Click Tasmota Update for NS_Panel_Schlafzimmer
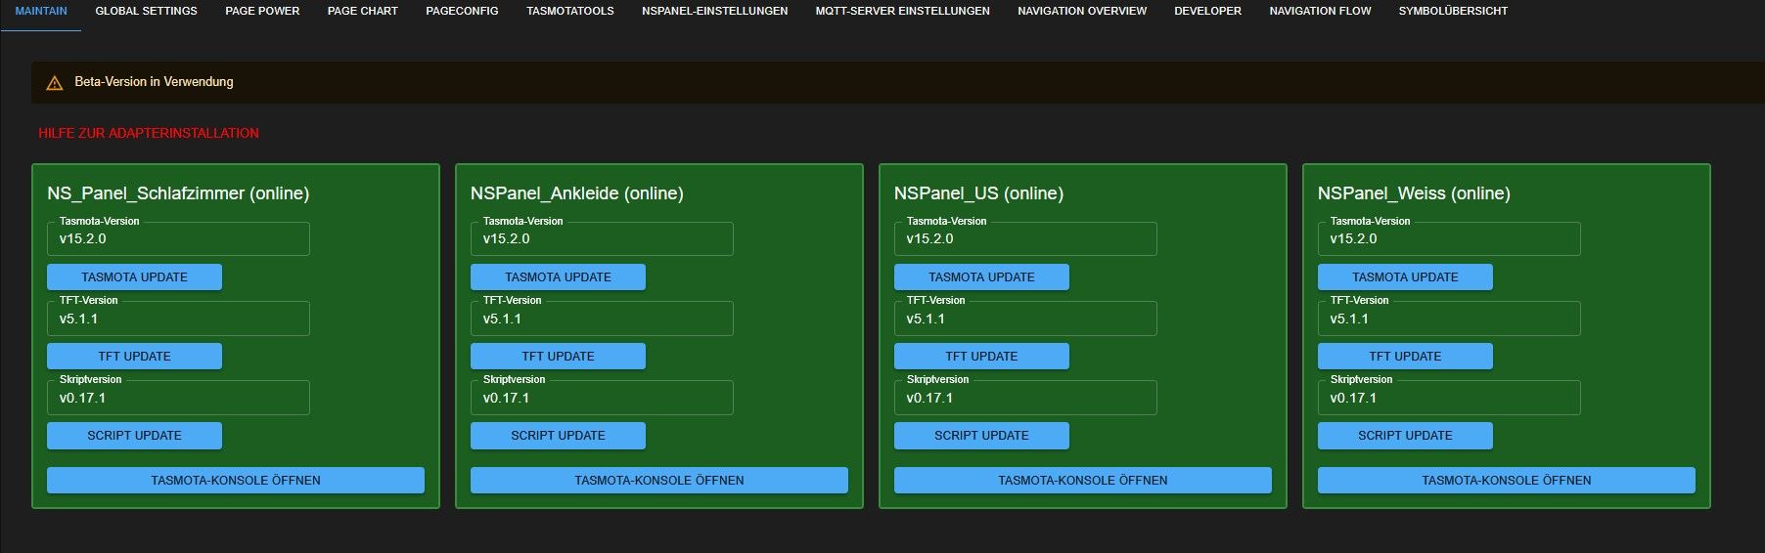Viewport: 1765px width, 553px height. (x=134, y=276)
